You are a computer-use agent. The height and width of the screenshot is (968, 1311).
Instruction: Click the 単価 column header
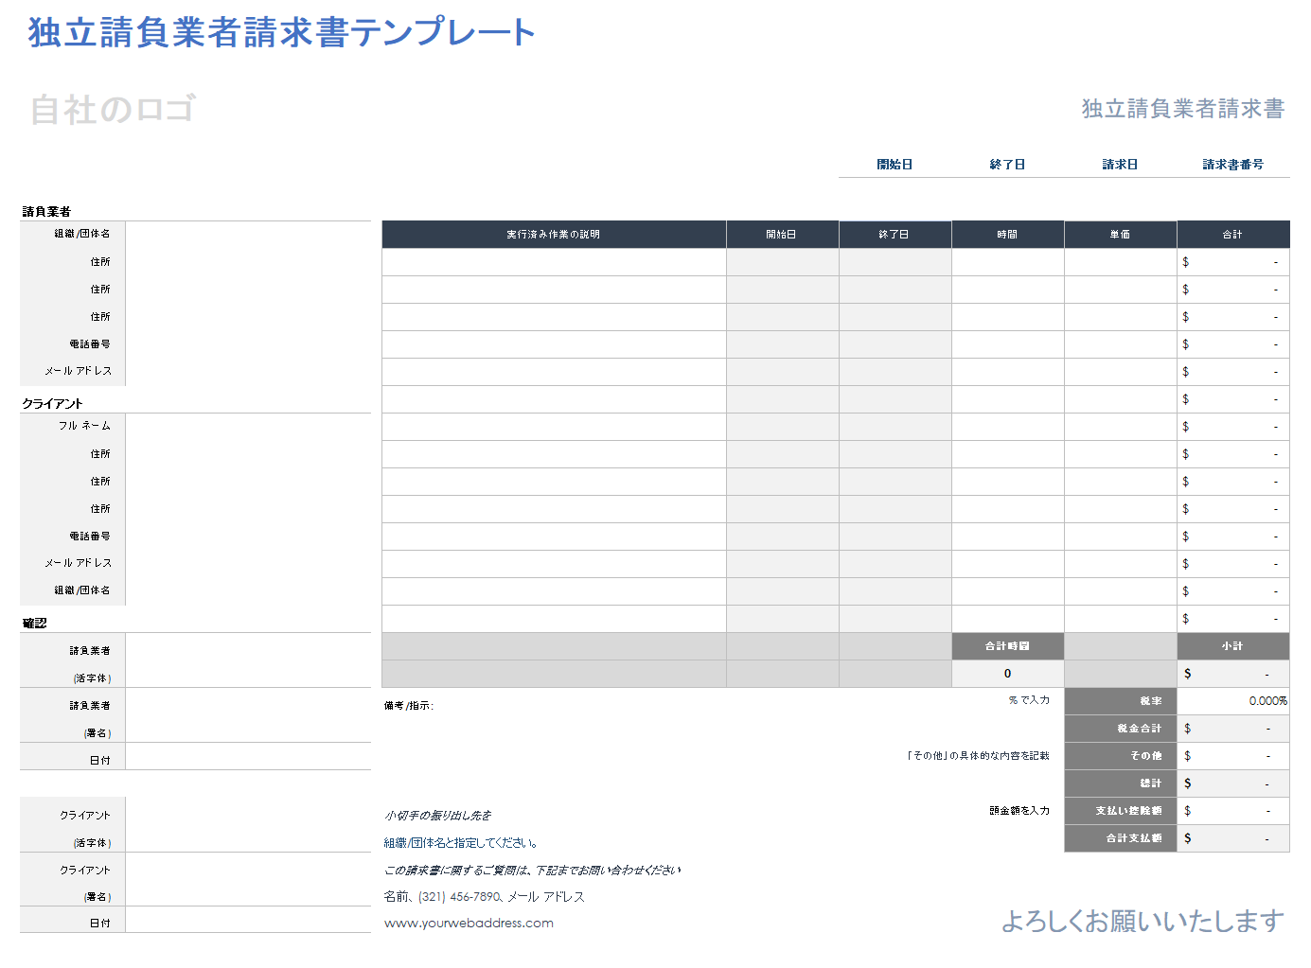click(x=1120, y=235)
